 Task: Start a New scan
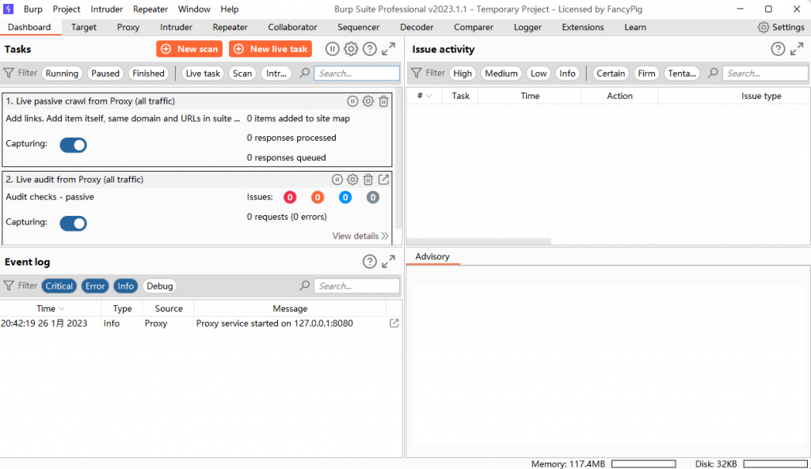pos(189,49)
